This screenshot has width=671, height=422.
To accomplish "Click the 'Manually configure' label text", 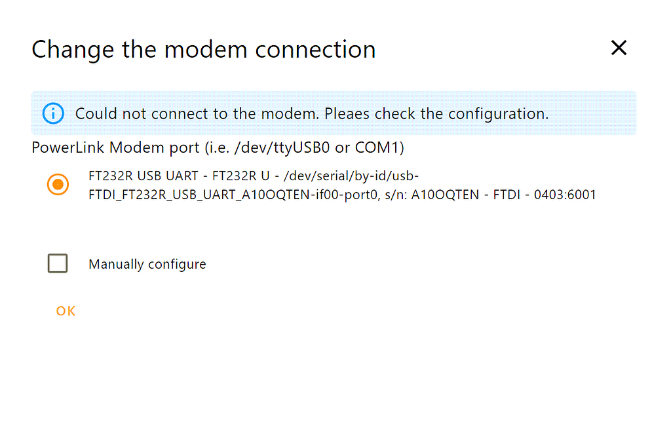I will [147, 264].
